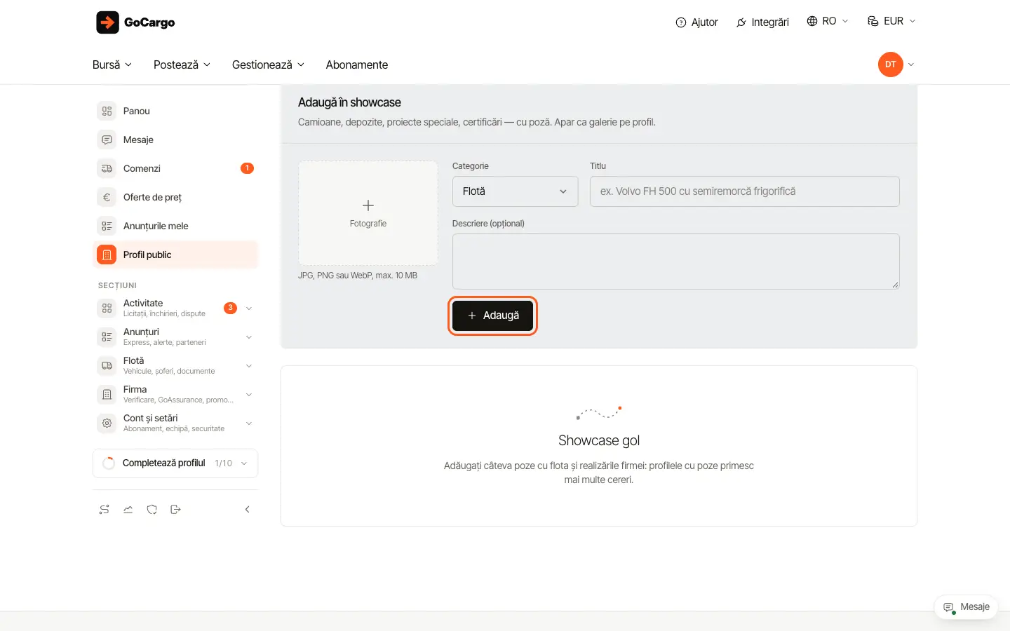Open the Gestionează menu
This screenshot has width=1010, height=631.
click(268, 65)
